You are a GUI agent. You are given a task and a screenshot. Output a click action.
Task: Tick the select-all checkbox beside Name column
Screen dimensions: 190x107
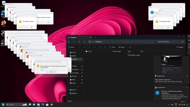click(x=86, y=51)
